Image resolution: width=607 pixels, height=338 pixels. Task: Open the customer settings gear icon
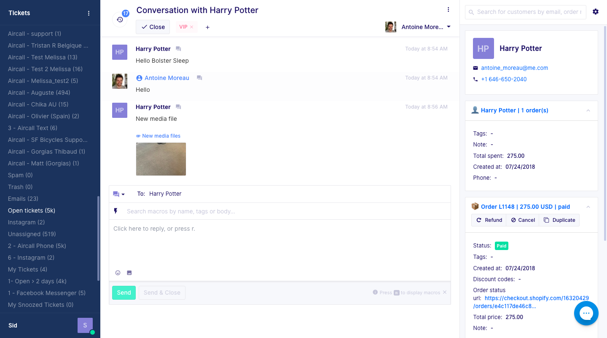click(596, 12)
